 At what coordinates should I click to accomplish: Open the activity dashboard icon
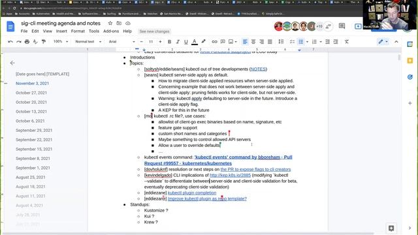(328, 26)
